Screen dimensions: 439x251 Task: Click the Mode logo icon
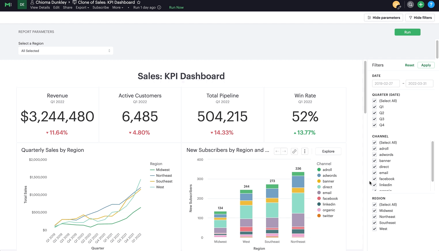(x=8, y=5)
